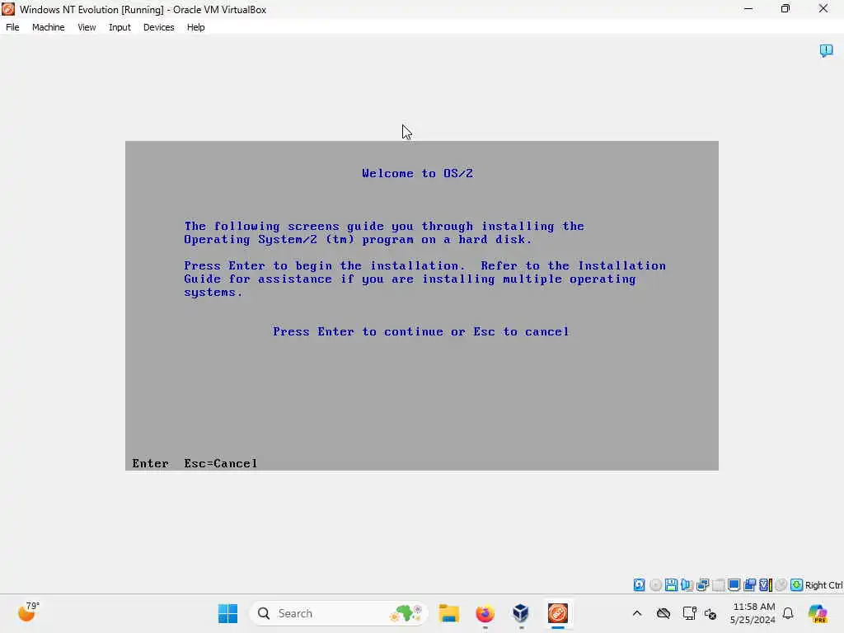Click the taskbar Search box
844x633 pixels.
pyautogui.click(x=339, y=613)
